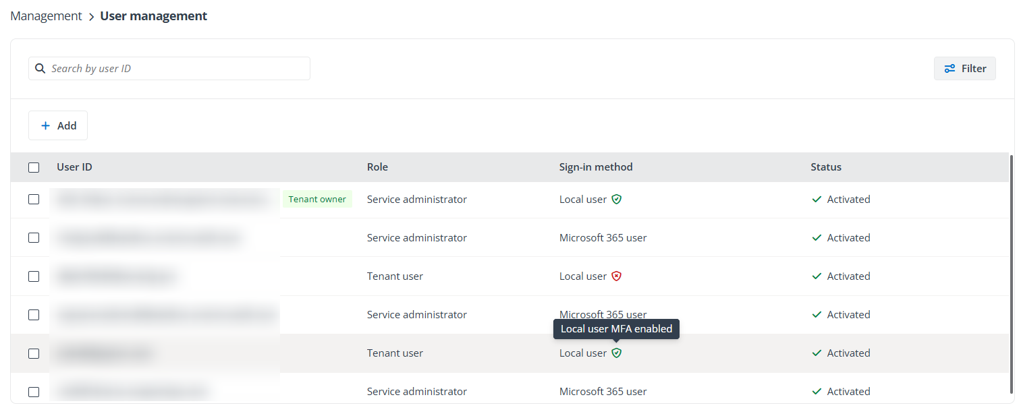Viewport: 1021px width, 416px height.
Task: Tick the checkbox in the highlighted Tenant user row
Action: pyautogui.click(x=34, y=353)
